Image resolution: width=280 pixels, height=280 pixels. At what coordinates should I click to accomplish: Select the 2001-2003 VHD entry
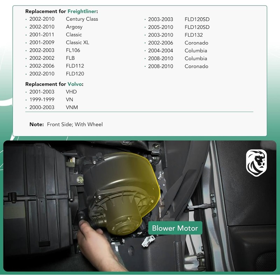pos(53,92)
